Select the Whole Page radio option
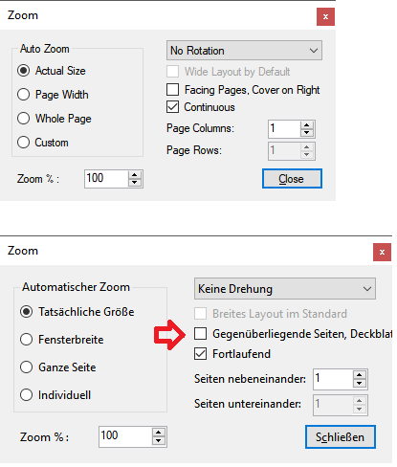Screen dimensions: 397x467 point(24,119)
